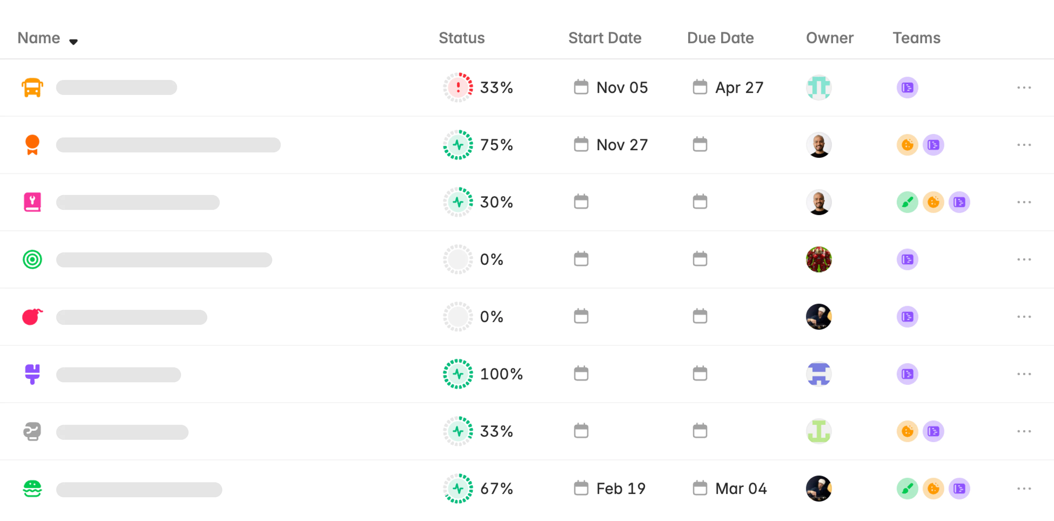This screenshot has height=521, width=1054.
Task: Open the orange bus project icon
Action: click(32, 87)
